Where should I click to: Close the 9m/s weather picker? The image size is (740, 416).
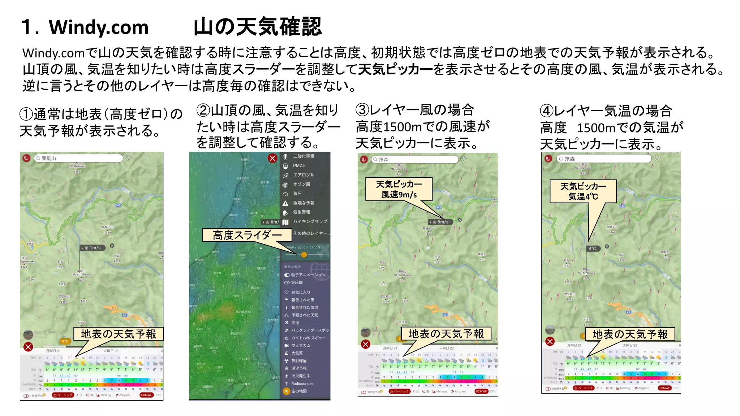pyautogui.click(x=460, y=220)
